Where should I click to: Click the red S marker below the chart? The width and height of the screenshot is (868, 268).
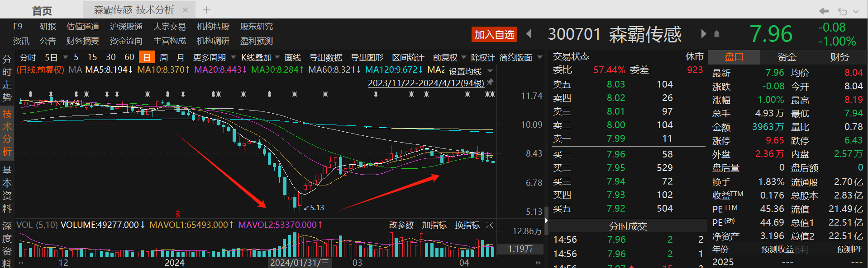pos(178,214)
